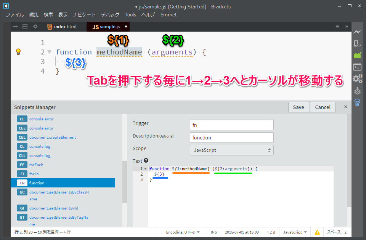Click the Brackets app icon in title bar
Viewport: 366px width, 240px height.
[6, 6]
